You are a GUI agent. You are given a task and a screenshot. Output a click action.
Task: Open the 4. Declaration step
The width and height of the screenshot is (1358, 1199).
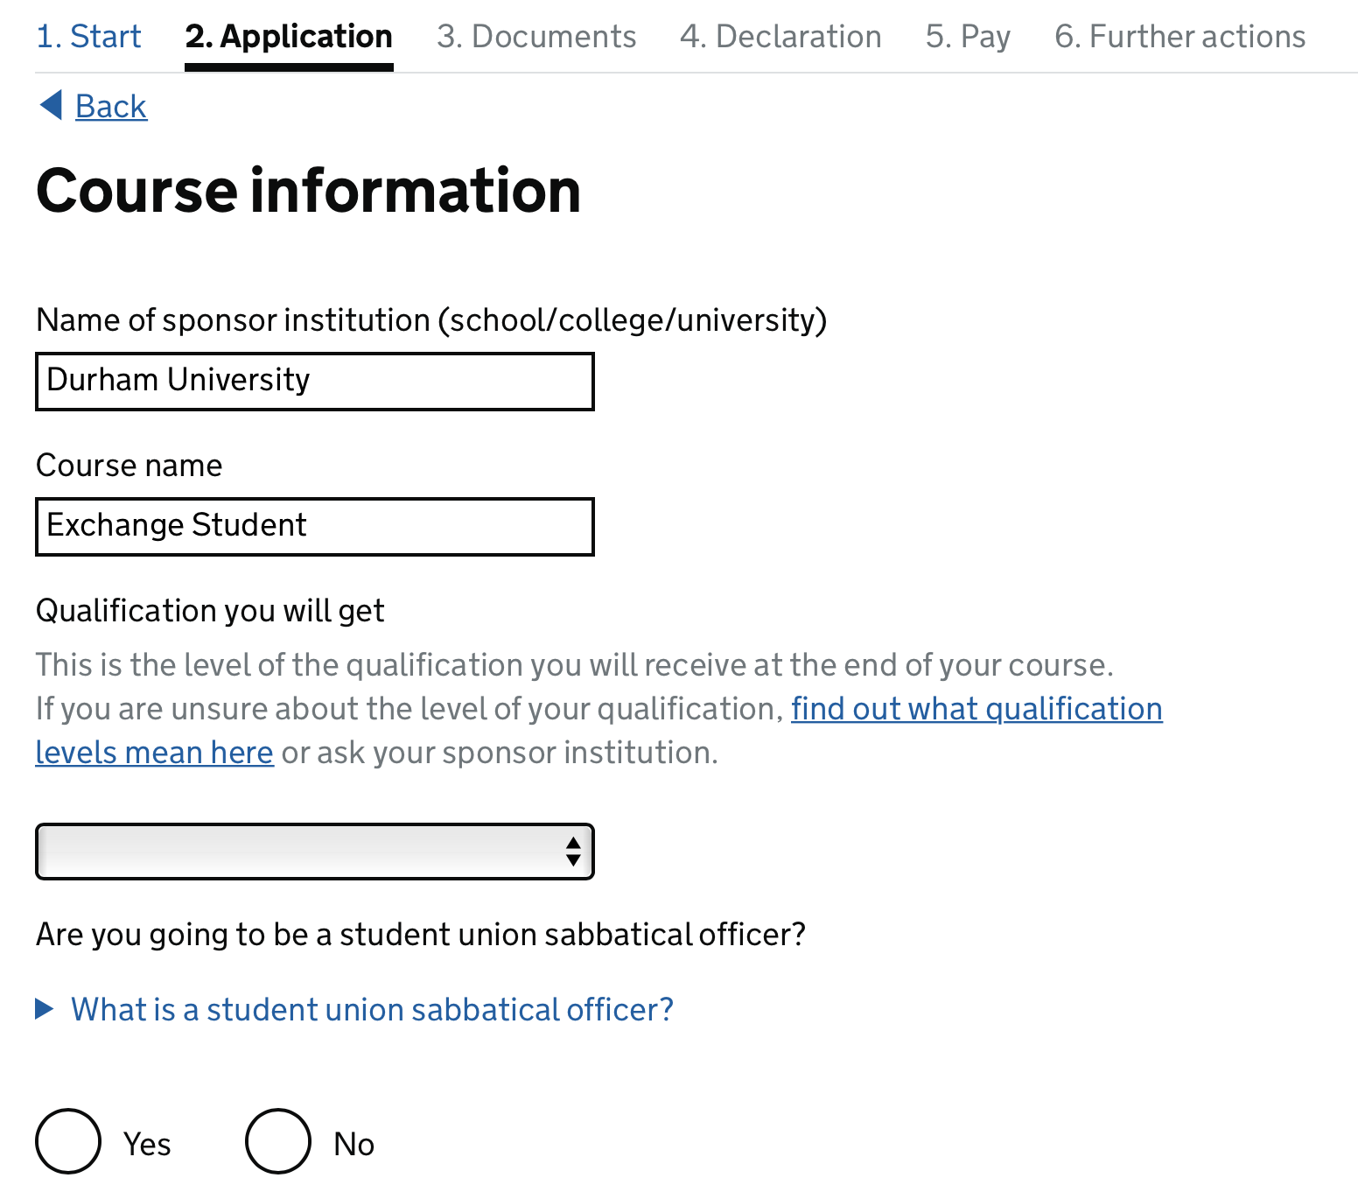(780, 37)
